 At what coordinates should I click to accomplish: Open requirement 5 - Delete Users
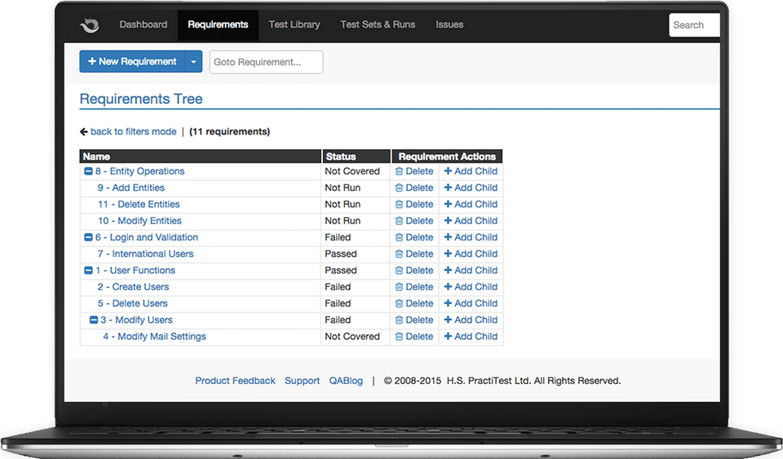132,303
